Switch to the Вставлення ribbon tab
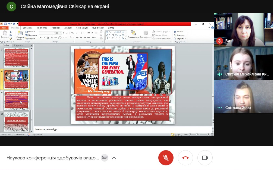This screenshot has height=170, width=274. 28,28
